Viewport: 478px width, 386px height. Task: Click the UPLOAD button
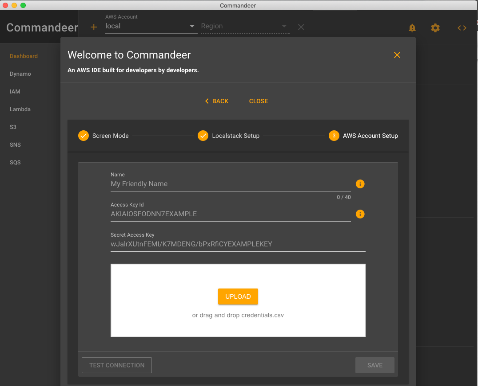click(x=238, y=296)
